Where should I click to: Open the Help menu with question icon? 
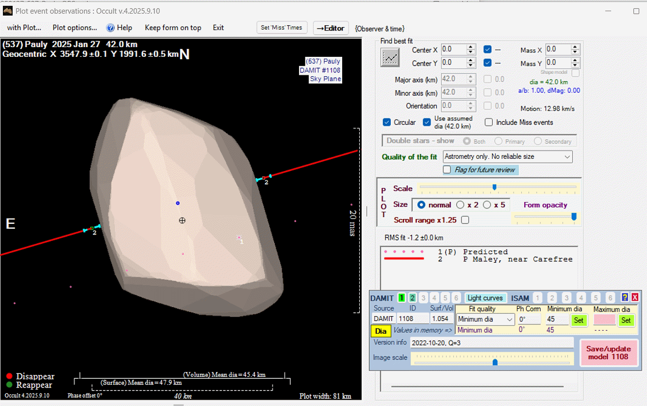pos(119,28)
